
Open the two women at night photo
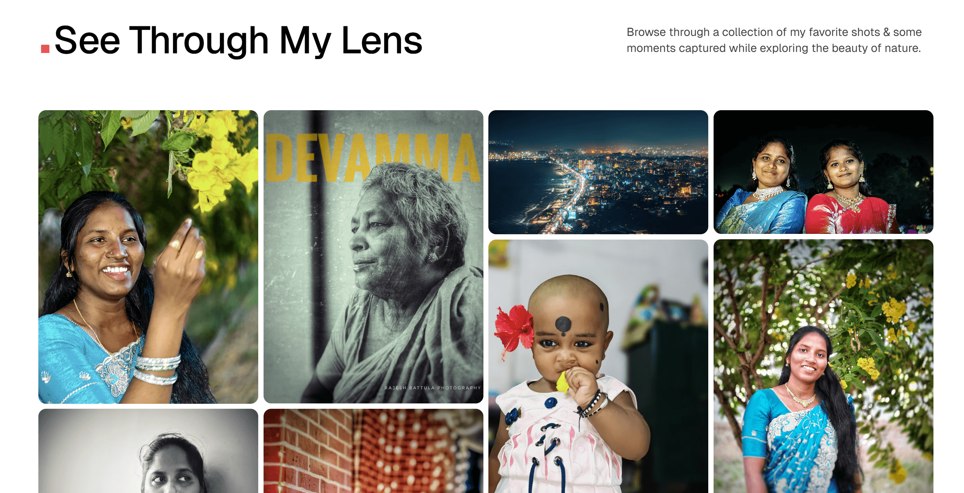coord(823,172)
